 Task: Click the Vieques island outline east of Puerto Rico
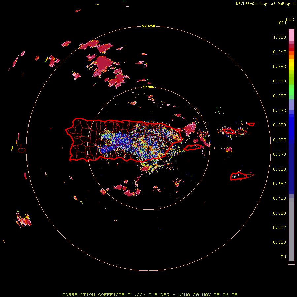[x=193, y=148]
